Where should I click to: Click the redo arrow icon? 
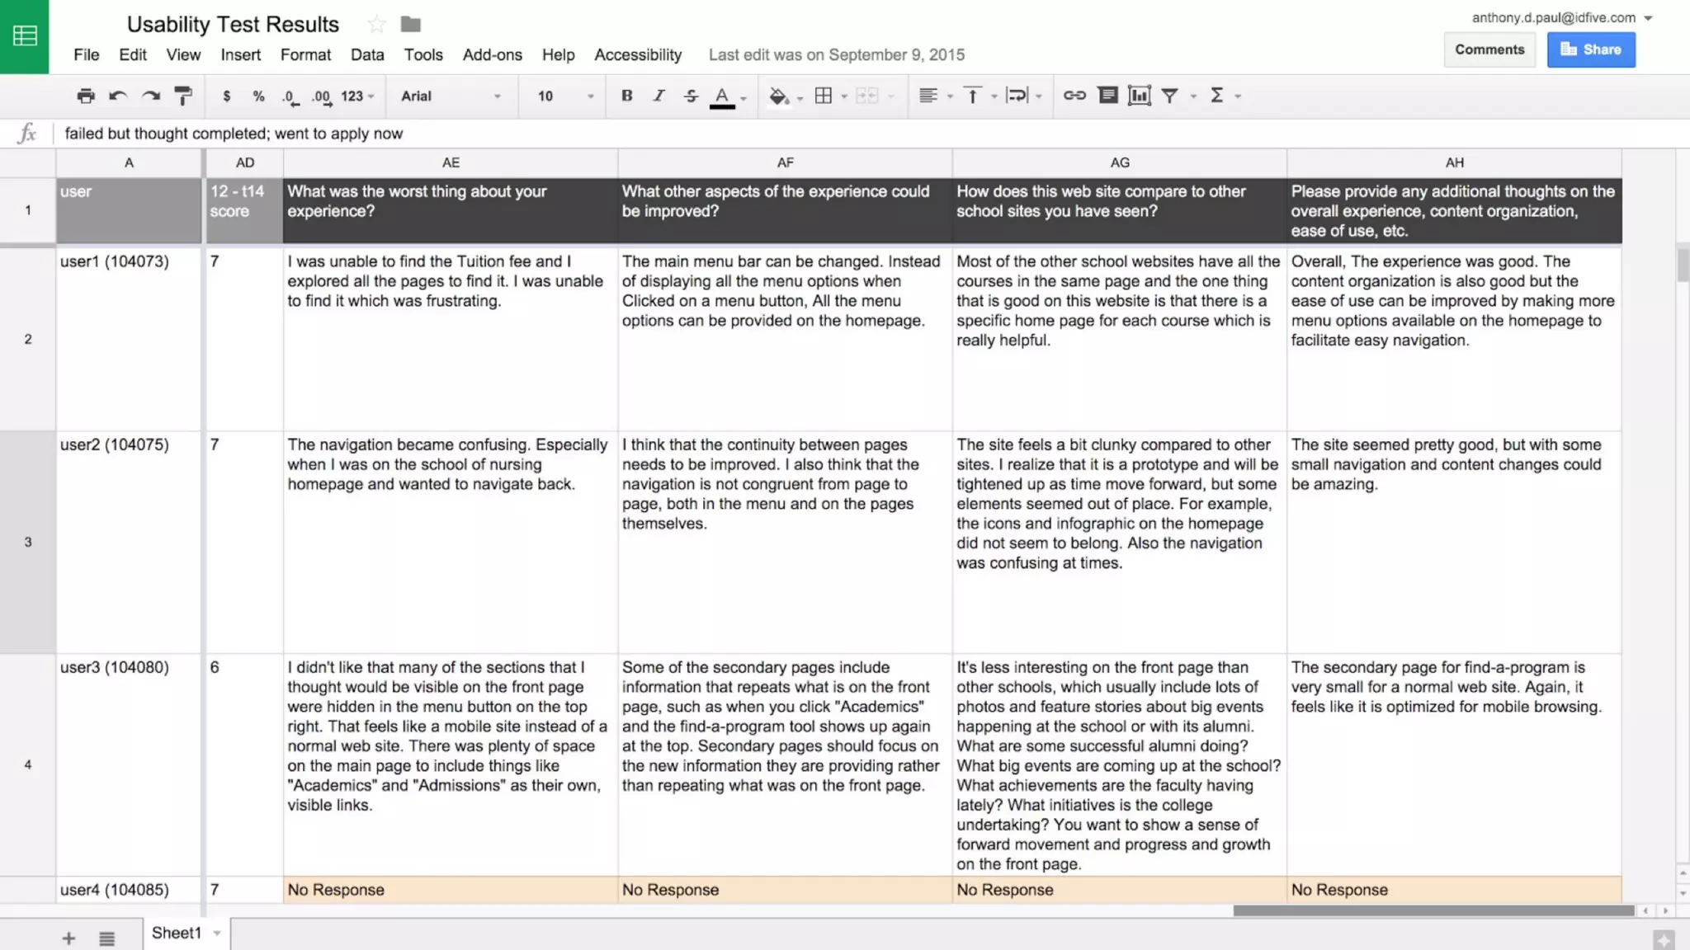[x=150, y=96]
